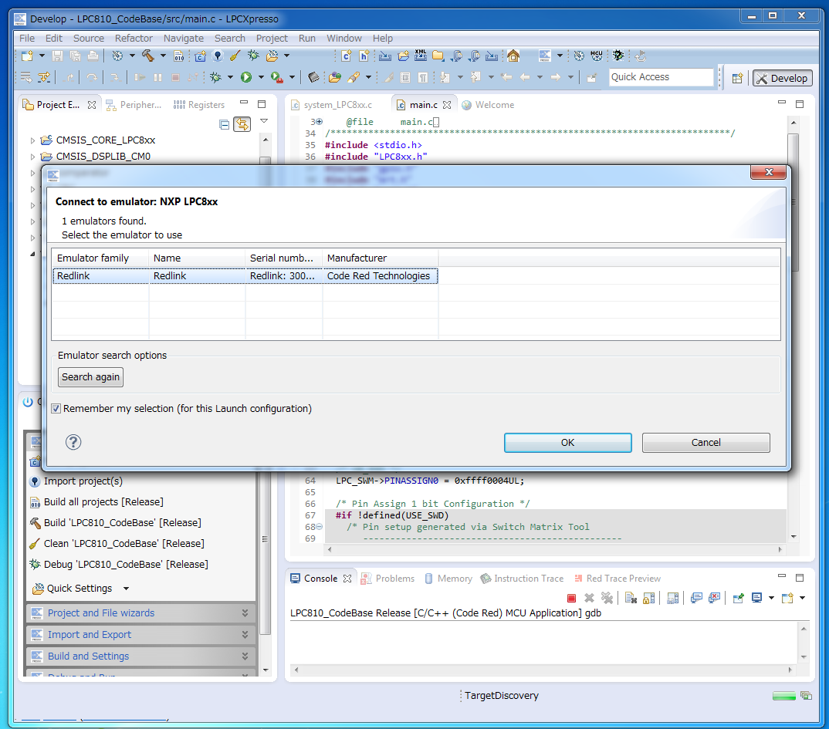Click the Collapse All icon in Project Explorer
Screen dimensions: 829x729
click(224, 125)
